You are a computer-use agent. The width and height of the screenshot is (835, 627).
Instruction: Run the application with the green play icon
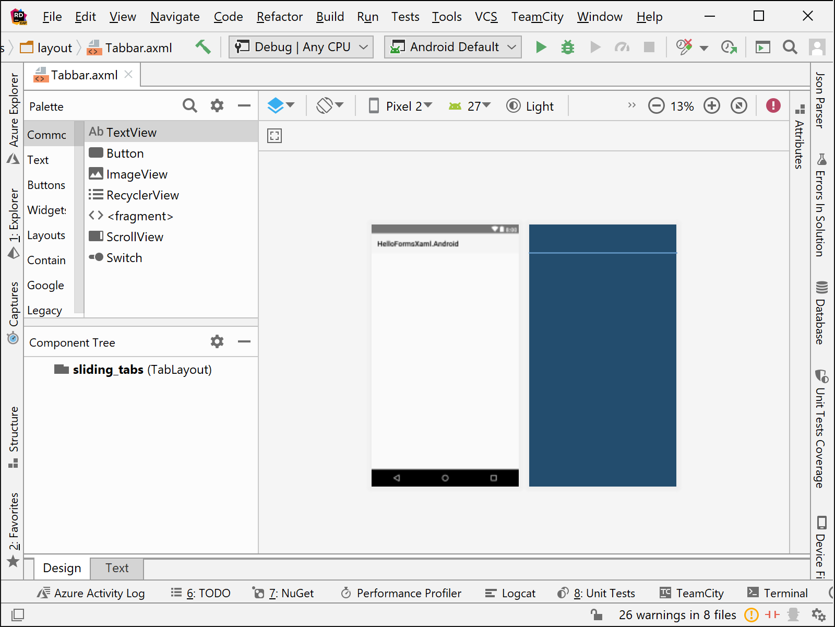pyautogui.click(x=541, y=47)
